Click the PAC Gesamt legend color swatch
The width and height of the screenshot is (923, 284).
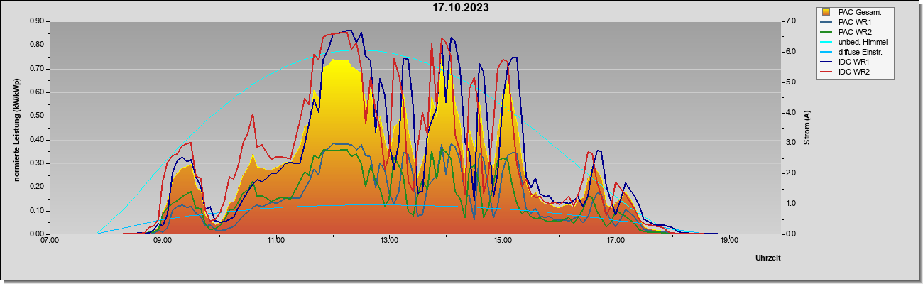(826, 12)
